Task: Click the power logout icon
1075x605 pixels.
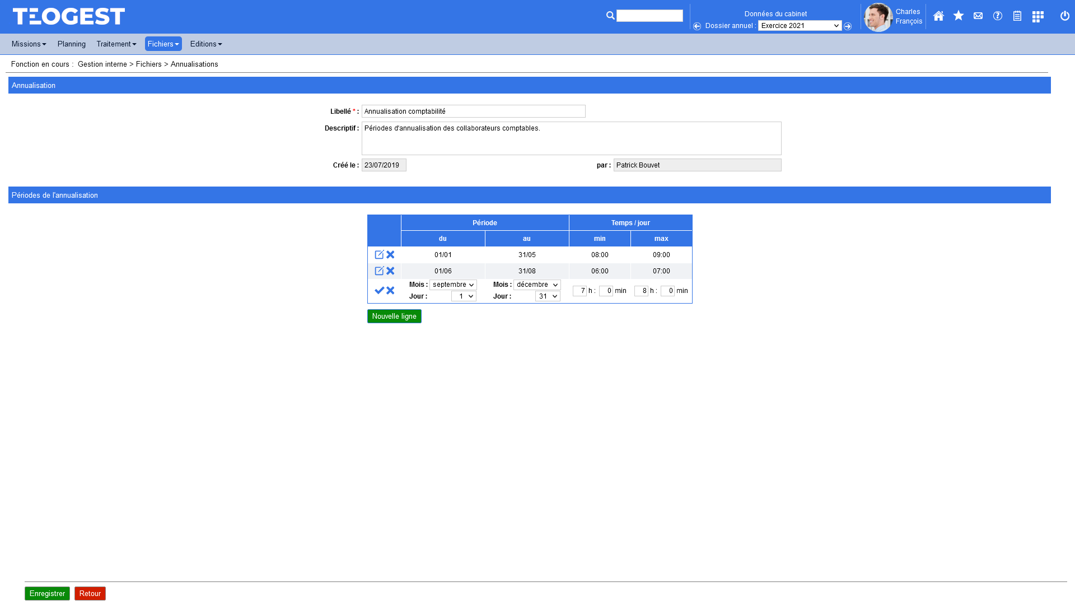Action: [1065, 16]
